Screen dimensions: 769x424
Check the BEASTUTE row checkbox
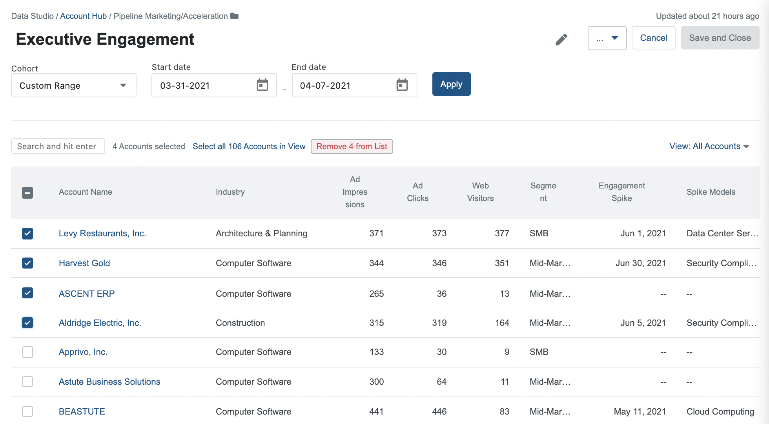[x=27, y=411]
